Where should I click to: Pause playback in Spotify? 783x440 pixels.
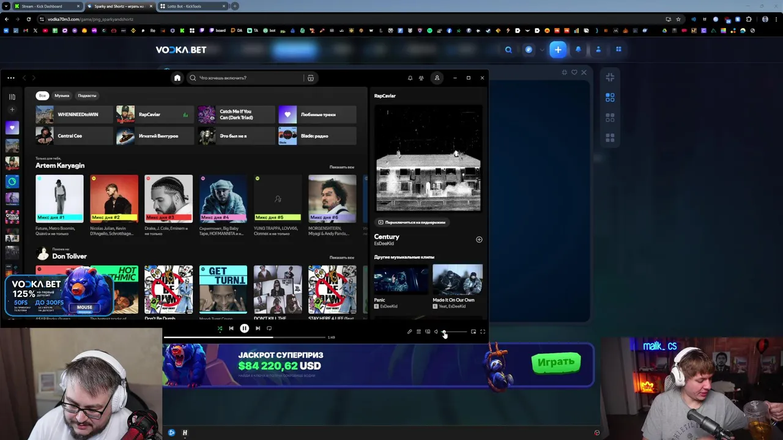coord(244,328)
